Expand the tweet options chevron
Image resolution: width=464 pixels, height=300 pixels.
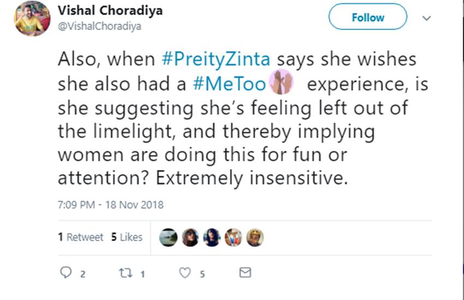[427, 18]
